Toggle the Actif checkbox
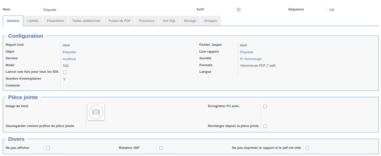This screenshot has width=381, height=156. tap(239, 10)
